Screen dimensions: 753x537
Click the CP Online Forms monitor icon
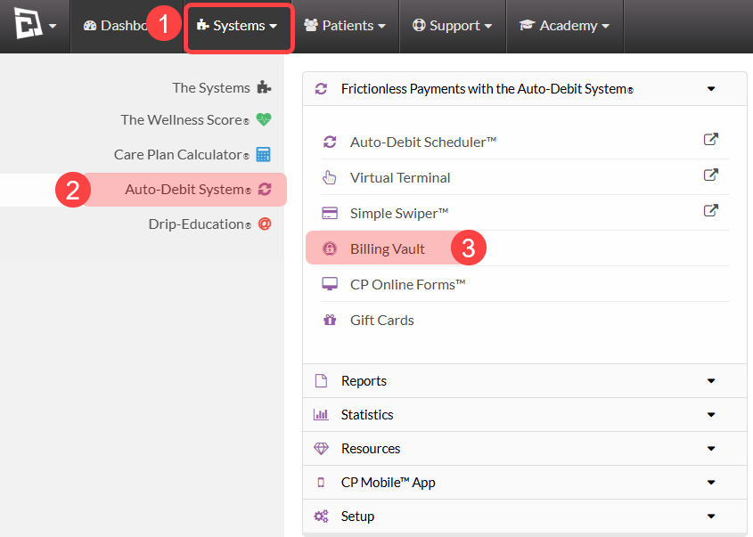tap(330, 284)
